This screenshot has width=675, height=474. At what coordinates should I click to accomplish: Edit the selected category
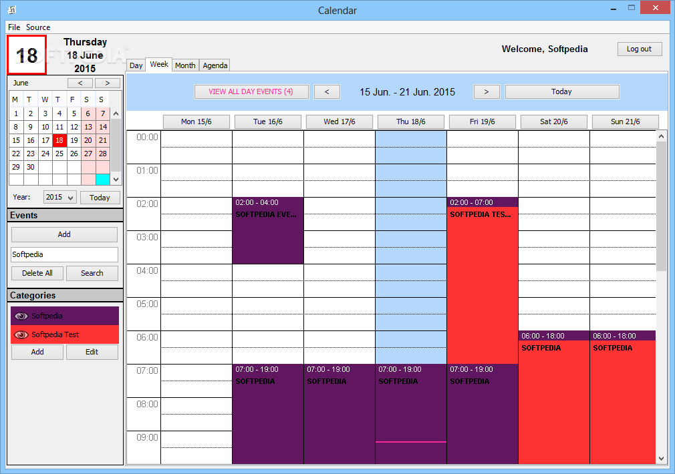tap(92, 352)
